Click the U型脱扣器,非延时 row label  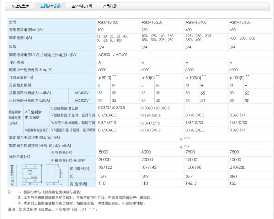point(65,108)
